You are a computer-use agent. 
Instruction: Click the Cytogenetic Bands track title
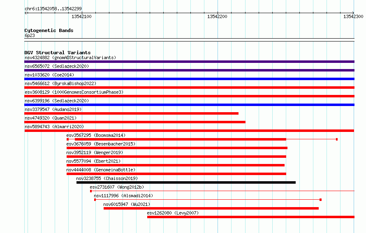pos(49,30)
